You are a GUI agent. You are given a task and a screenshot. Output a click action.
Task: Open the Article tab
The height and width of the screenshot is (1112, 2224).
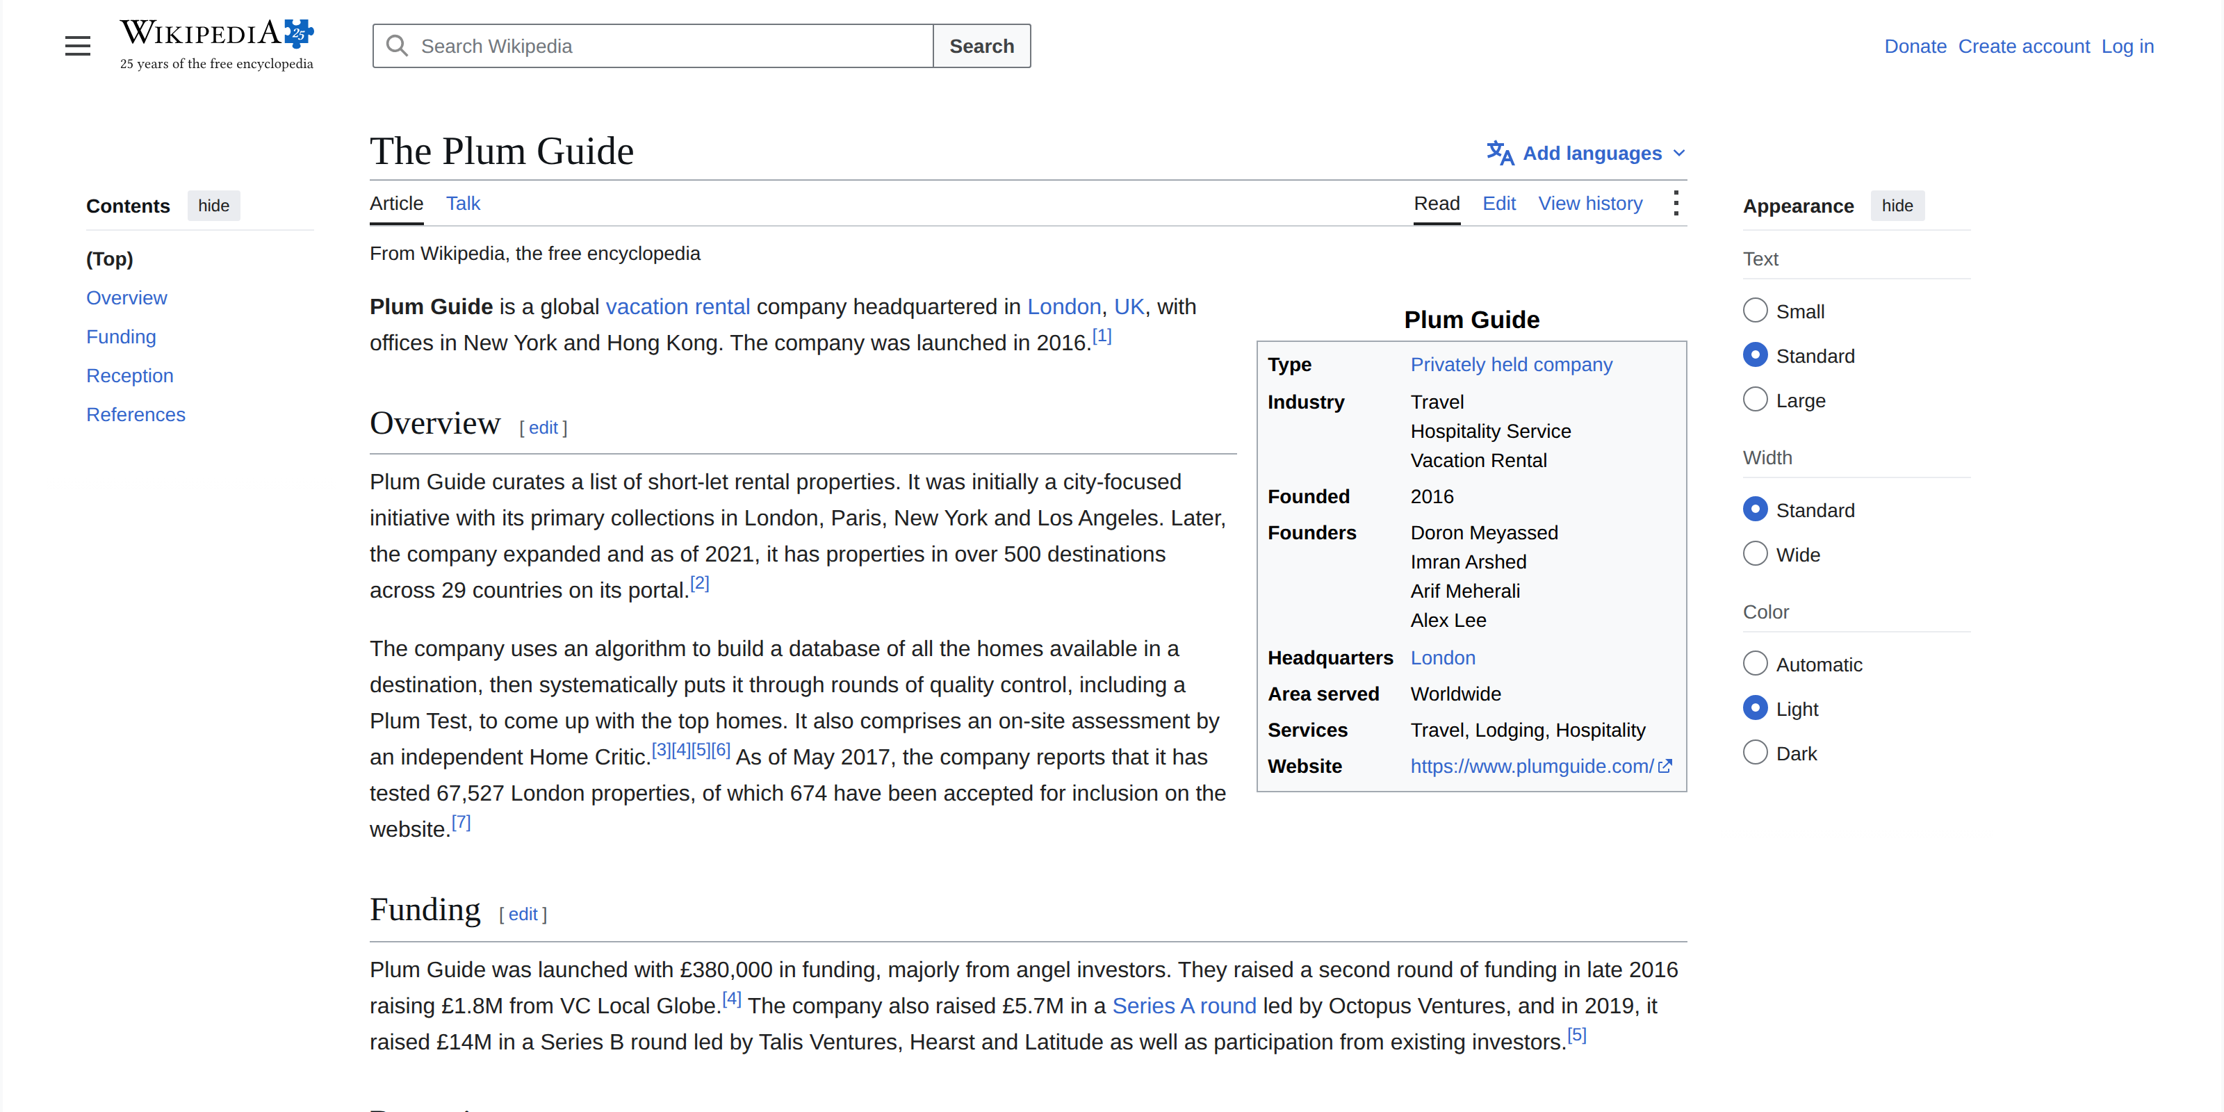396,204
